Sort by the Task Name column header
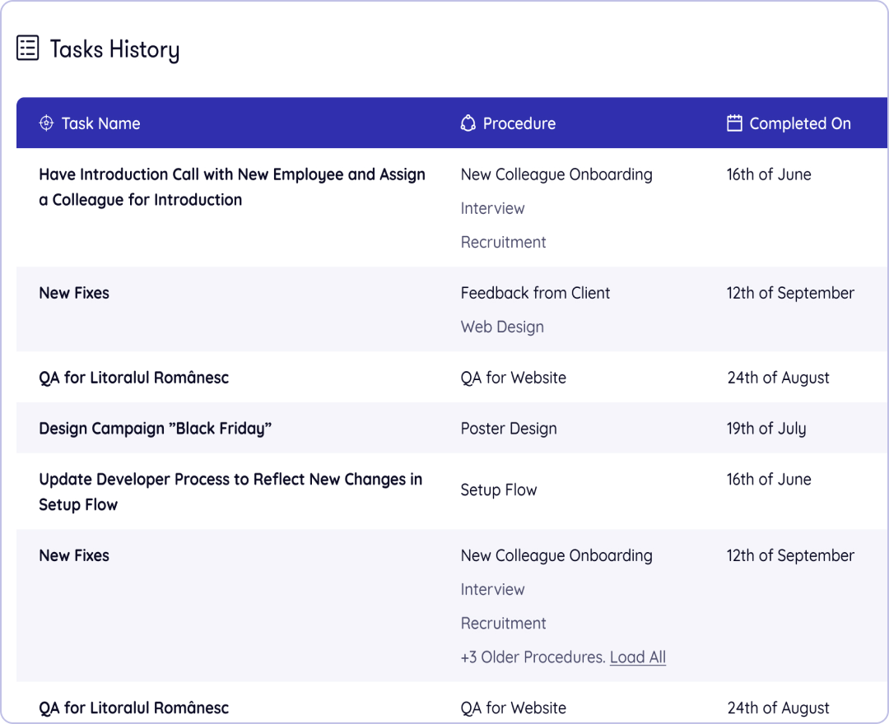889x724 pixels. tap(100, 123)
